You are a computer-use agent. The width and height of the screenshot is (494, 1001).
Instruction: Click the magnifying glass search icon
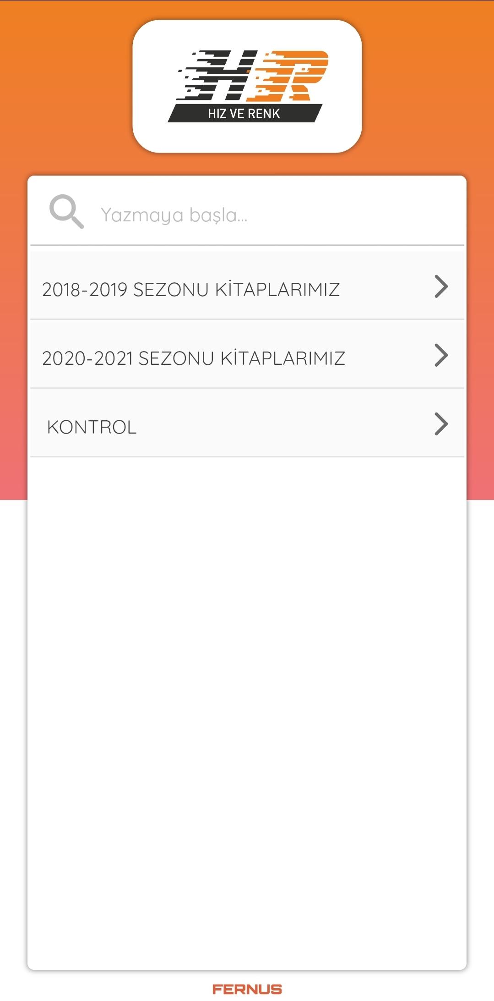[x=66, y=211]
